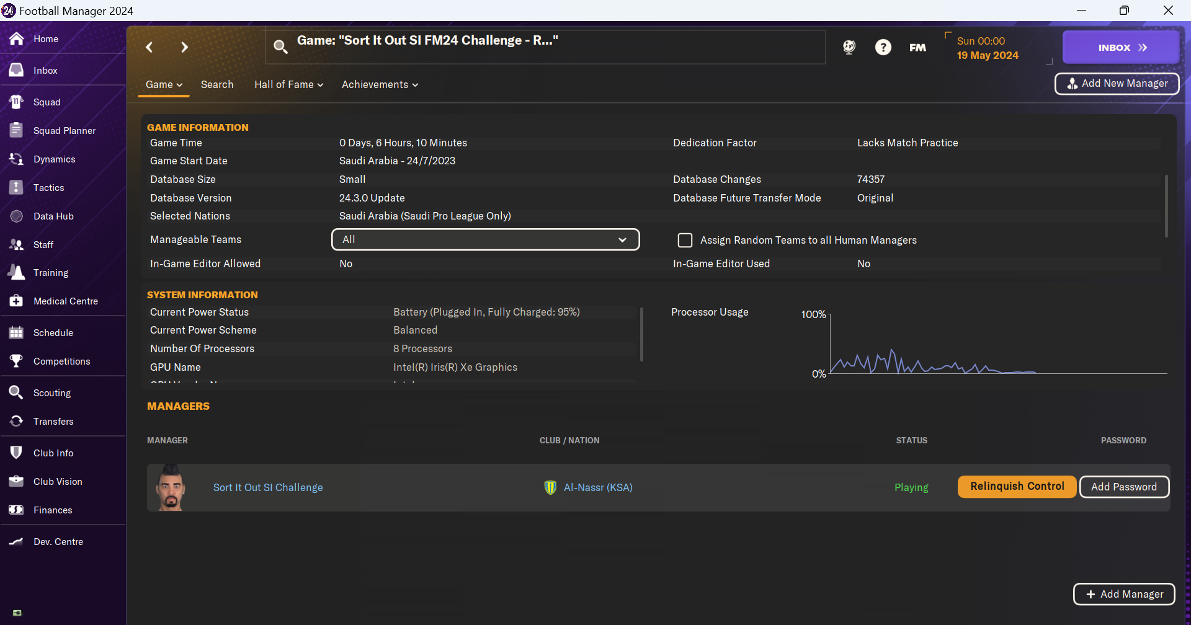
Task: Expand the Manageable Teams dropdown
Action: (486, 239)
